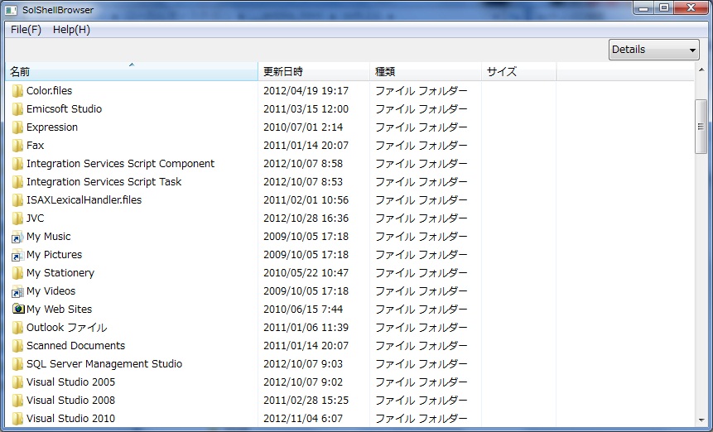Screen dimensions: 713x432
Task: Click the My Stationery folder icon
Action: [x=17, y=273]
